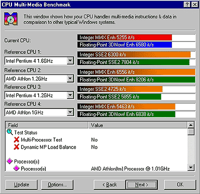Click the 'No' value for Dynamic MP Load Balance
200x194 pixels.
click(94, 147)
